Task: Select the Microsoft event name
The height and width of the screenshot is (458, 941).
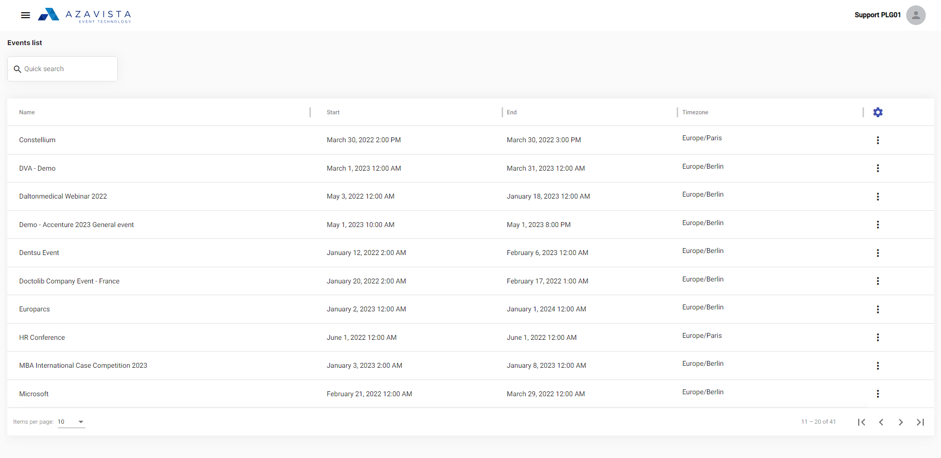Action: pos(34,394)
